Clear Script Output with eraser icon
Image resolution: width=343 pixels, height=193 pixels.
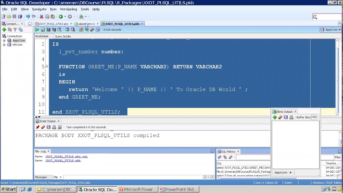coord(43,127)
